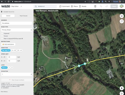Click View house numbers button

click(16, 80)
